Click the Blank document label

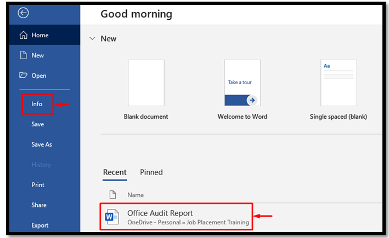146,117
